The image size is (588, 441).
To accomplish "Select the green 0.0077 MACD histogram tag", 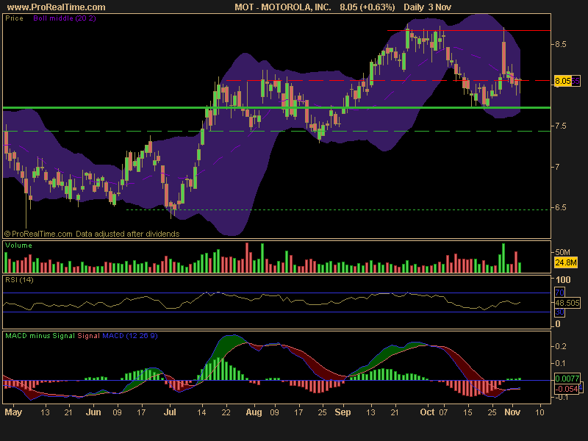I will (x=567, y=379).
